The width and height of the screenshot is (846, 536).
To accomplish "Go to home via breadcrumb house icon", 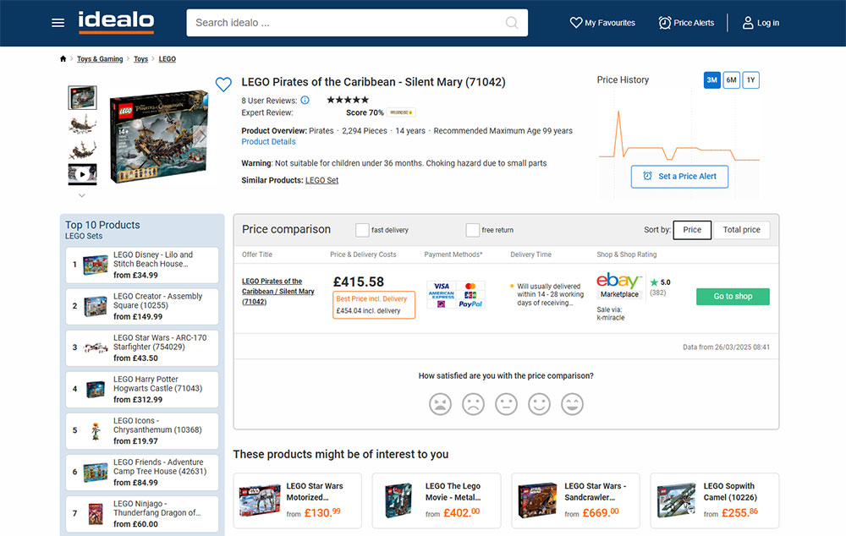I will [x=63, y=59].
